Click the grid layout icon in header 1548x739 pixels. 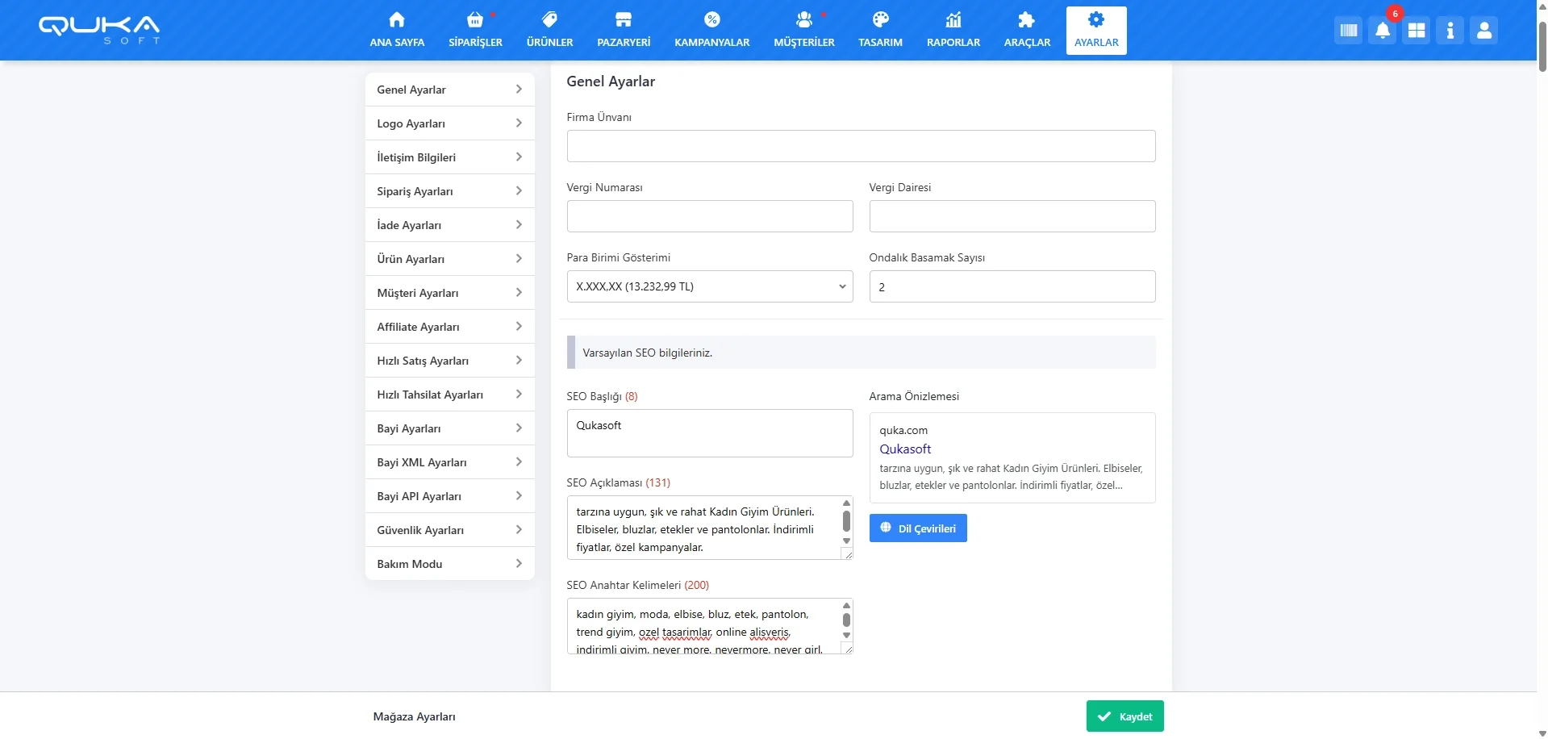point(1416,31)
